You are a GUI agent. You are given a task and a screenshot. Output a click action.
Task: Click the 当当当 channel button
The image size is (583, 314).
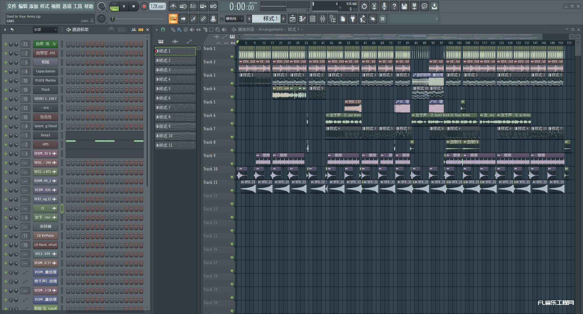(x=46, y=117)
